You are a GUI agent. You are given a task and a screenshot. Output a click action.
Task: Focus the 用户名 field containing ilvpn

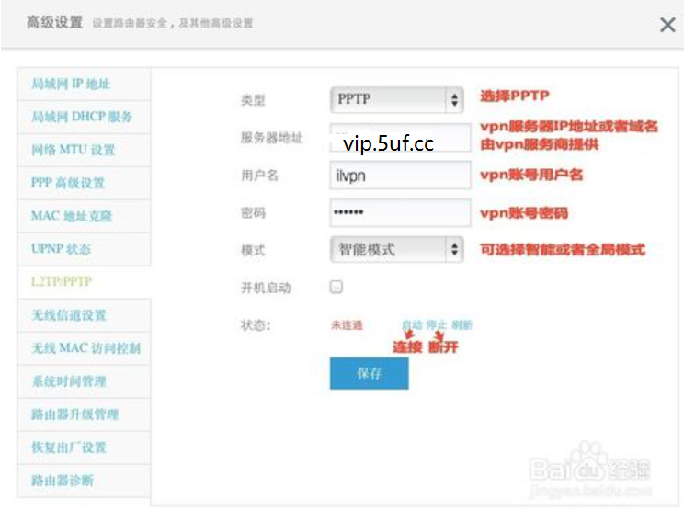(400, 176)
